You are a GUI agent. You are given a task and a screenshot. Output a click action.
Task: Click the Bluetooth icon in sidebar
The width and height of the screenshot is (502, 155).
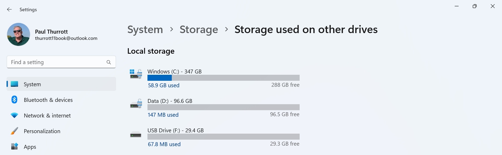[14, 100]
